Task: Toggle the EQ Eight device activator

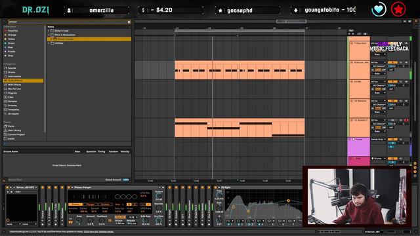Action: (215, 187)
